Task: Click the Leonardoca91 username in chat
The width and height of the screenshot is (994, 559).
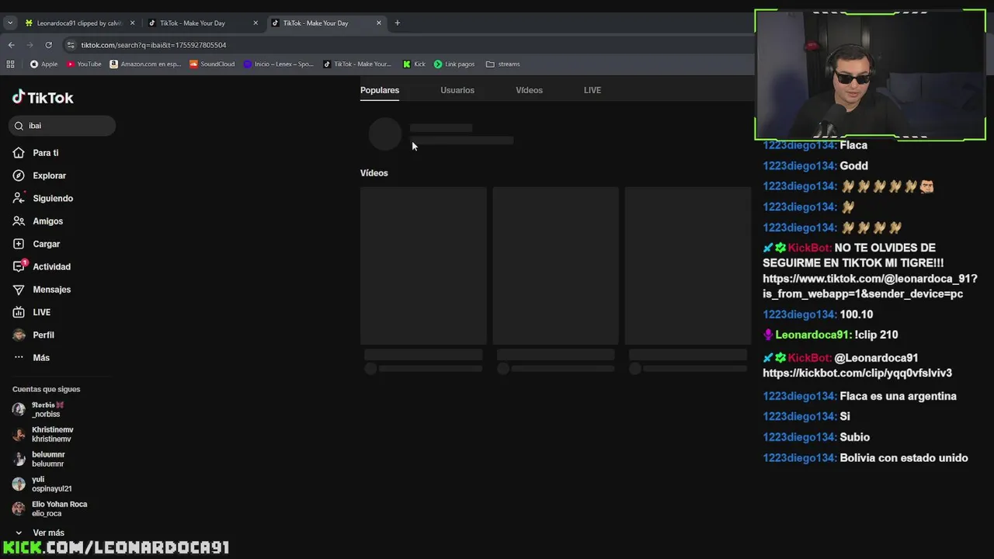Action: point(812,335)
